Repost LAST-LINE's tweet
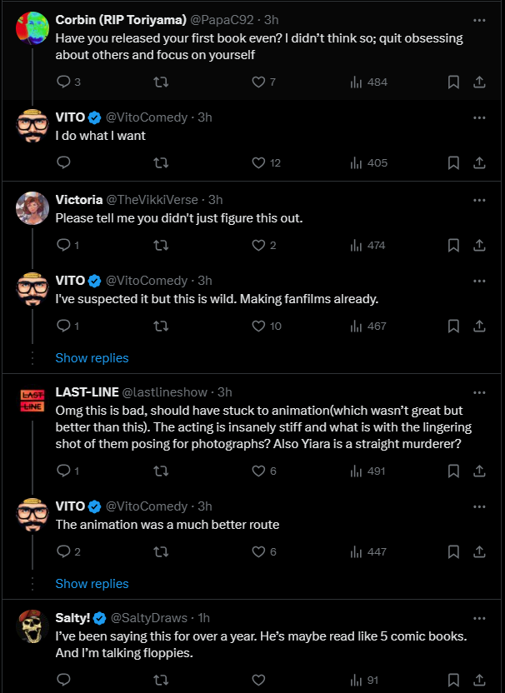Viewport: 505px width, 693px height. tap(161, 471)
